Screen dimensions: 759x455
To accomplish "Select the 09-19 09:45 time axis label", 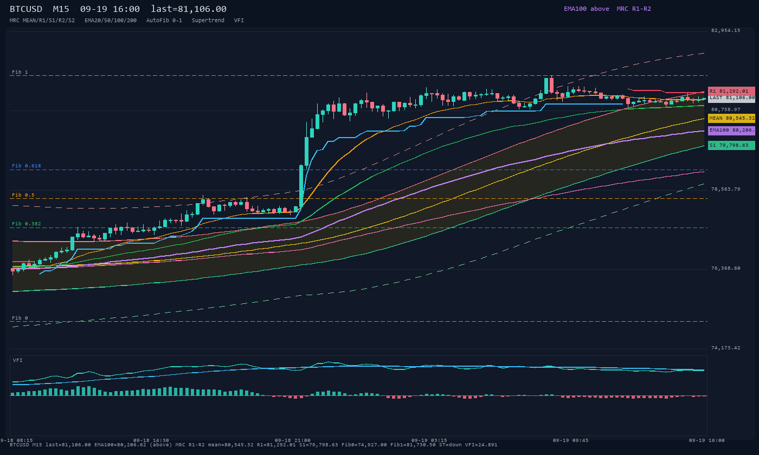I will coord(571,440).
